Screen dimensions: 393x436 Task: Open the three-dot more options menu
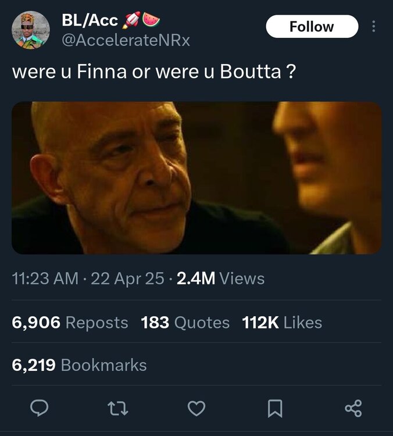373,26
